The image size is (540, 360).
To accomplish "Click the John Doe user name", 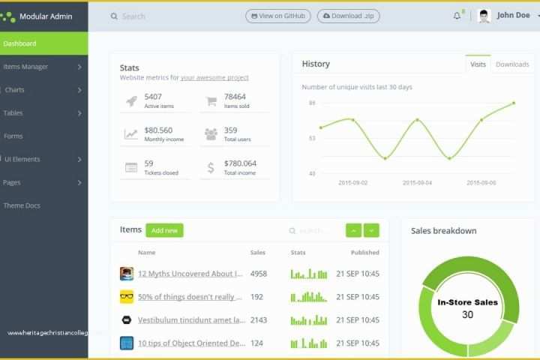I will (x=513, y=15).
